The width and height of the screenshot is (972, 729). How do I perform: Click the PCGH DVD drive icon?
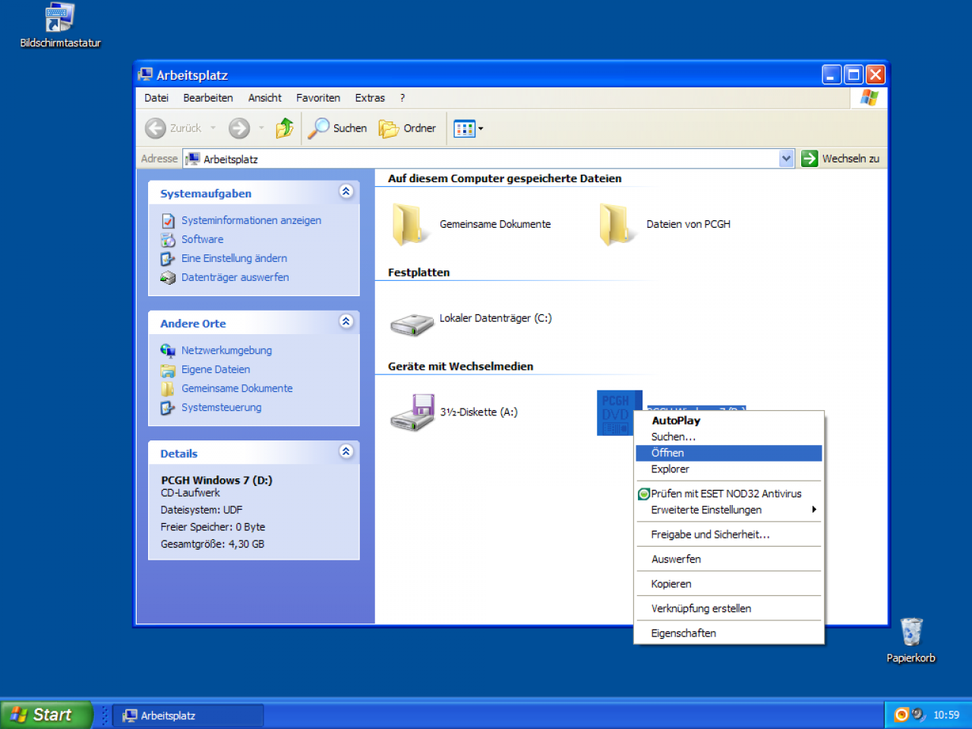(620, 413)
